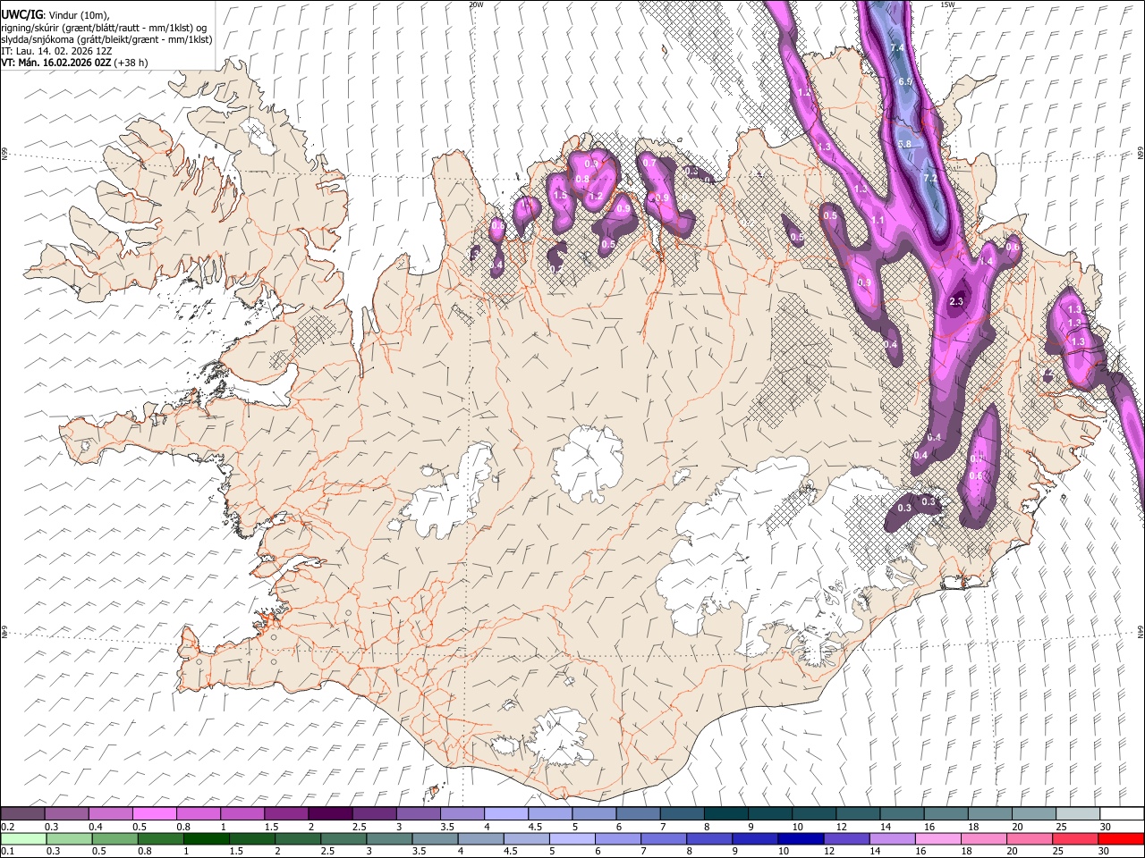Click the 2.3 precipitation value on the map
This screenshot has height=858, width=1145.
[x=956, y=301]
